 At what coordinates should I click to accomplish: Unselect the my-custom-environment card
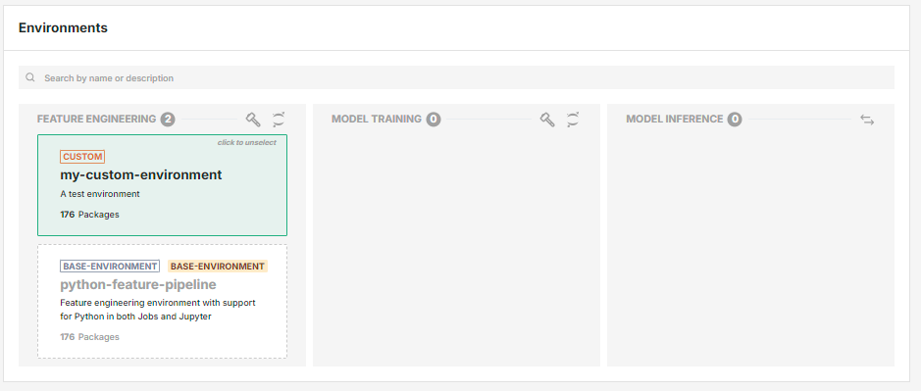(162, 185)
